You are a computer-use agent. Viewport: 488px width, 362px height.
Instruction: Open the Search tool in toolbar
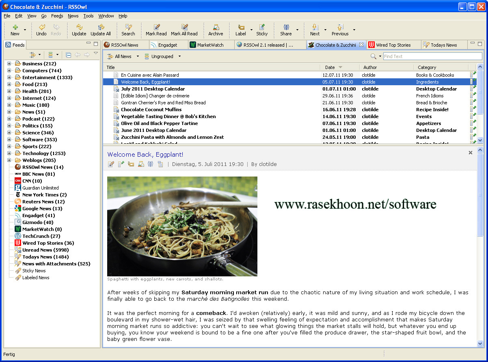(x=128, y=30)
